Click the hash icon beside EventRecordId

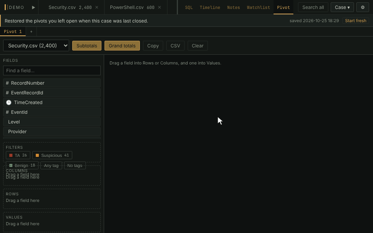pos(7,93)
